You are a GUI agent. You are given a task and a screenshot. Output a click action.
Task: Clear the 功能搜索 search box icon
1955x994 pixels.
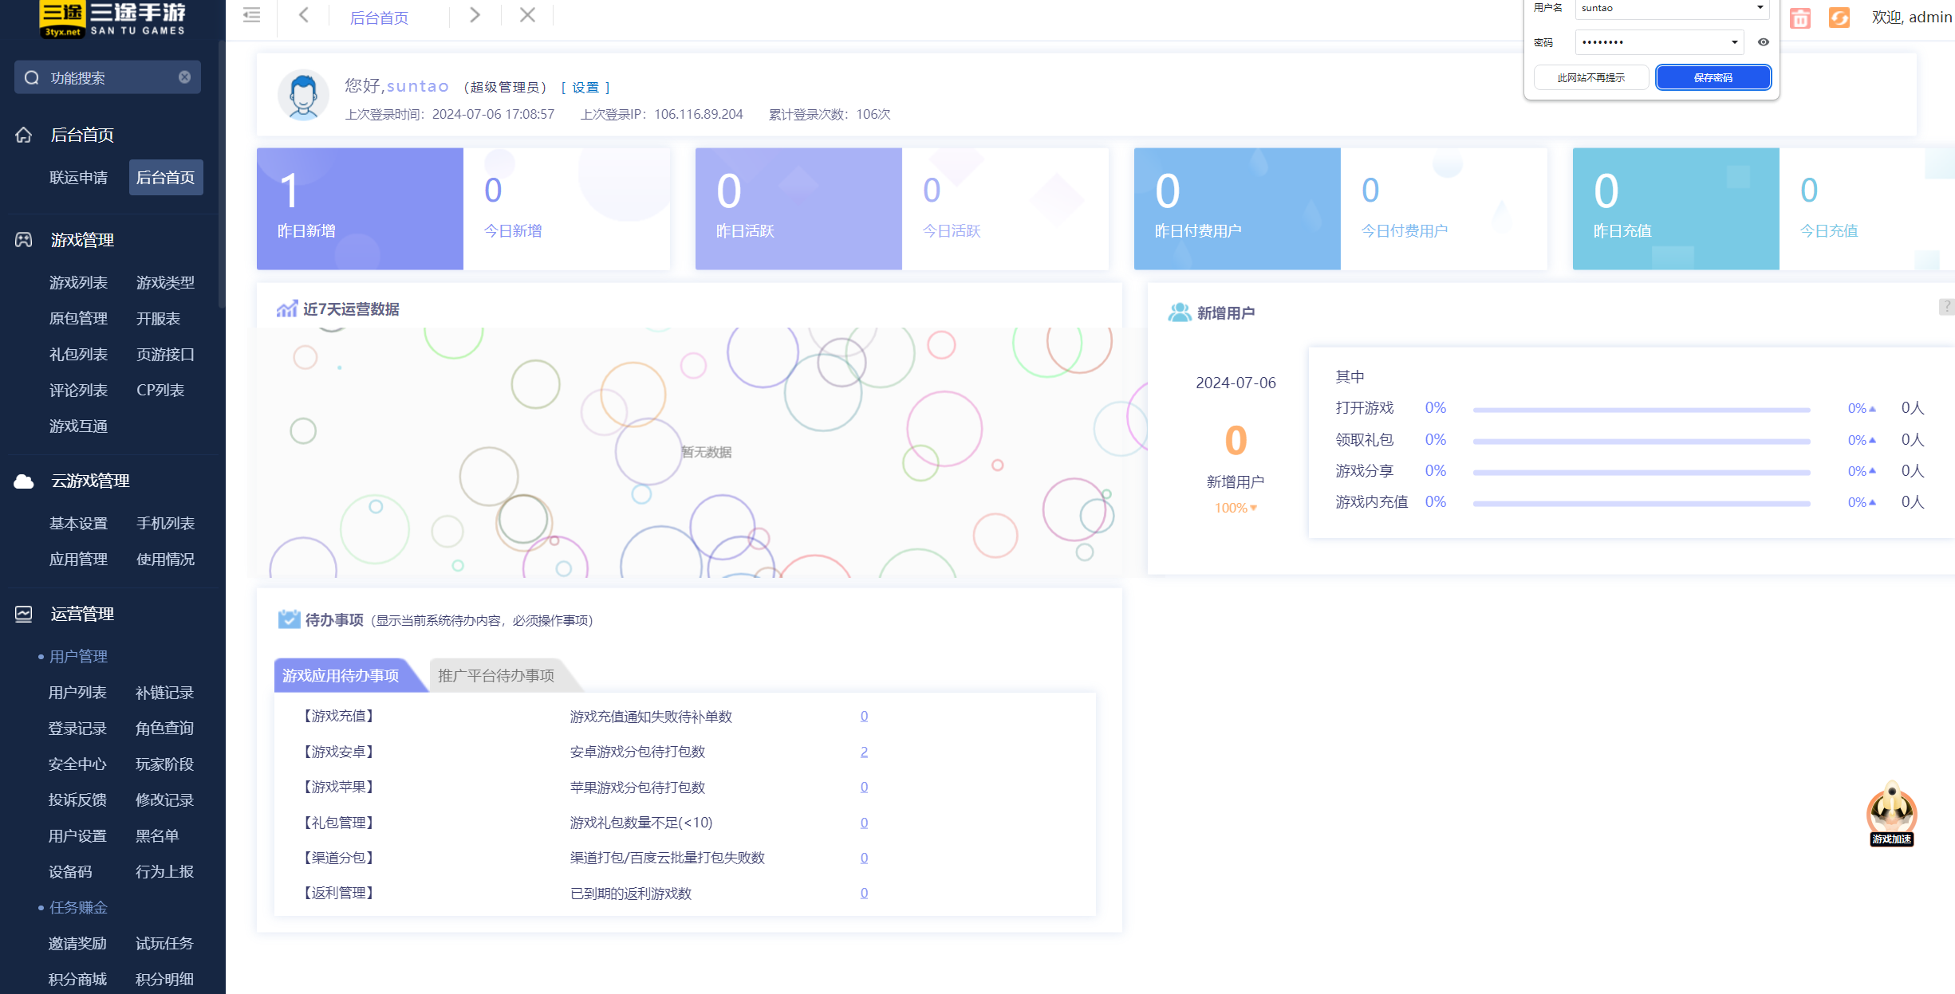tap(184, 77)
